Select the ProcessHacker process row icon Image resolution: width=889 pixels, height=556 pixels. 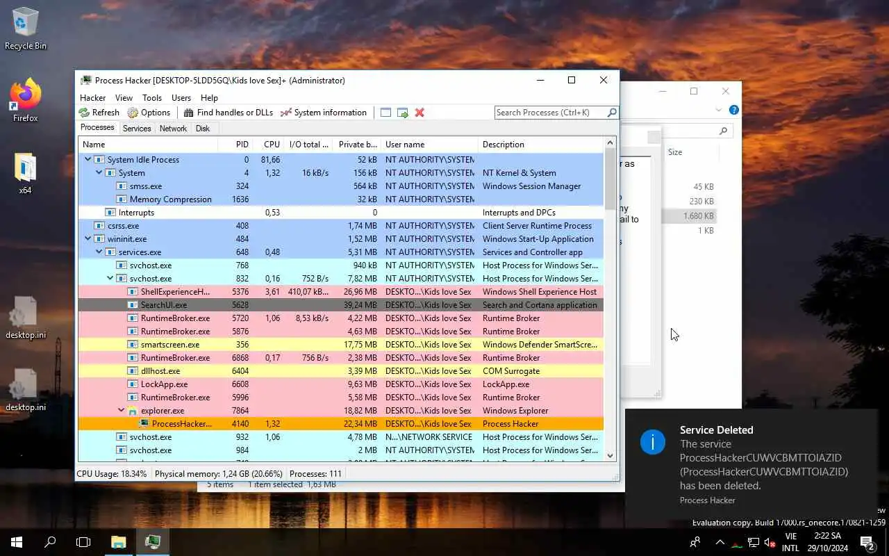144,424
